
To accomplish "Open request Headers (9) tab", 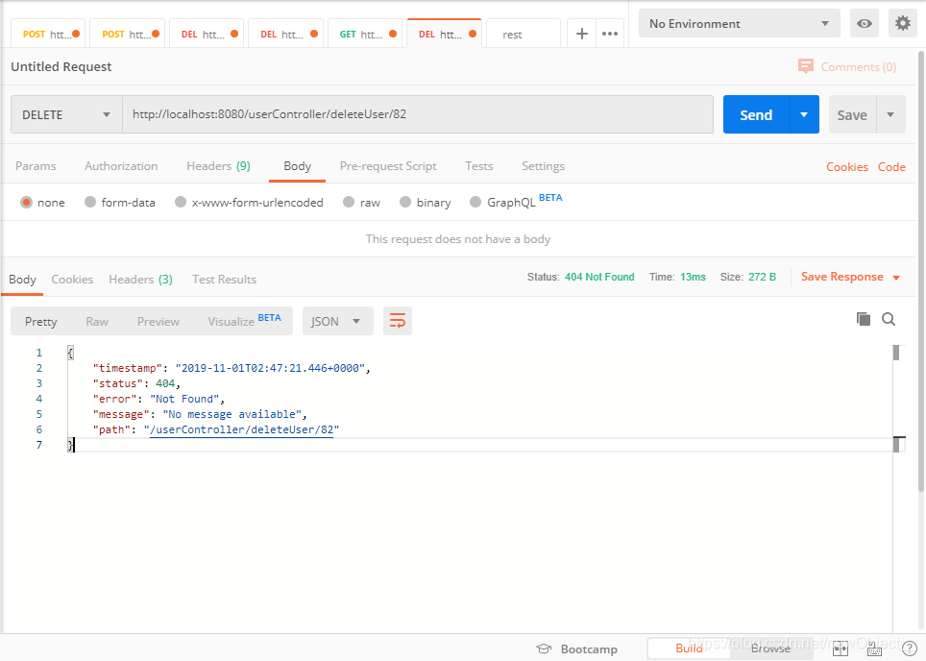I will tap(218, 166).
